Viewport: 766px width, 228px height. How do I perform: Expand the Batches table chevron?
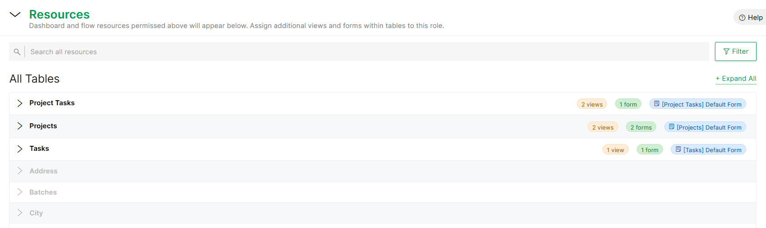tap(20, 192)
